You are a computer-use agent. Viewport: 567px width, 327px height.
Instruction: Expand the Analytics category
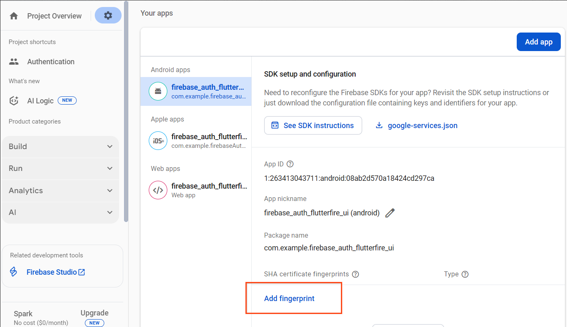(x=60, y=191)
